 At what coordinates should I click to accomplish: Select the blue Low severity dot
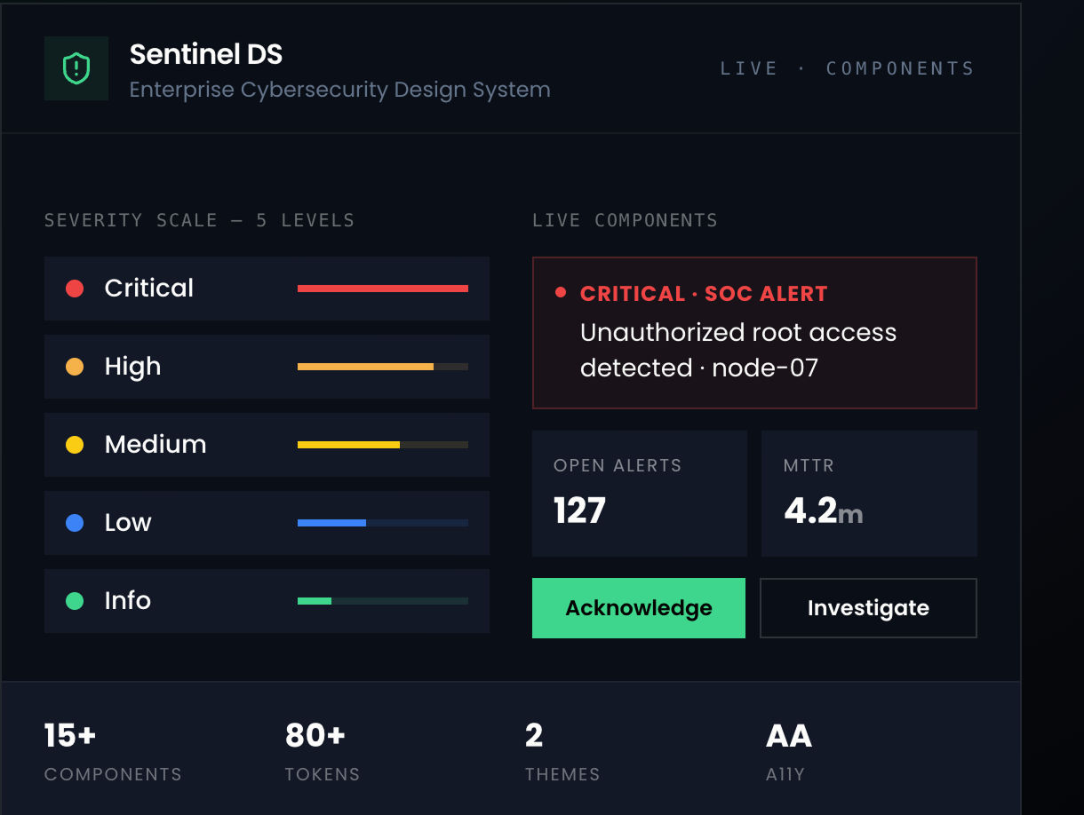click(75, 523)
